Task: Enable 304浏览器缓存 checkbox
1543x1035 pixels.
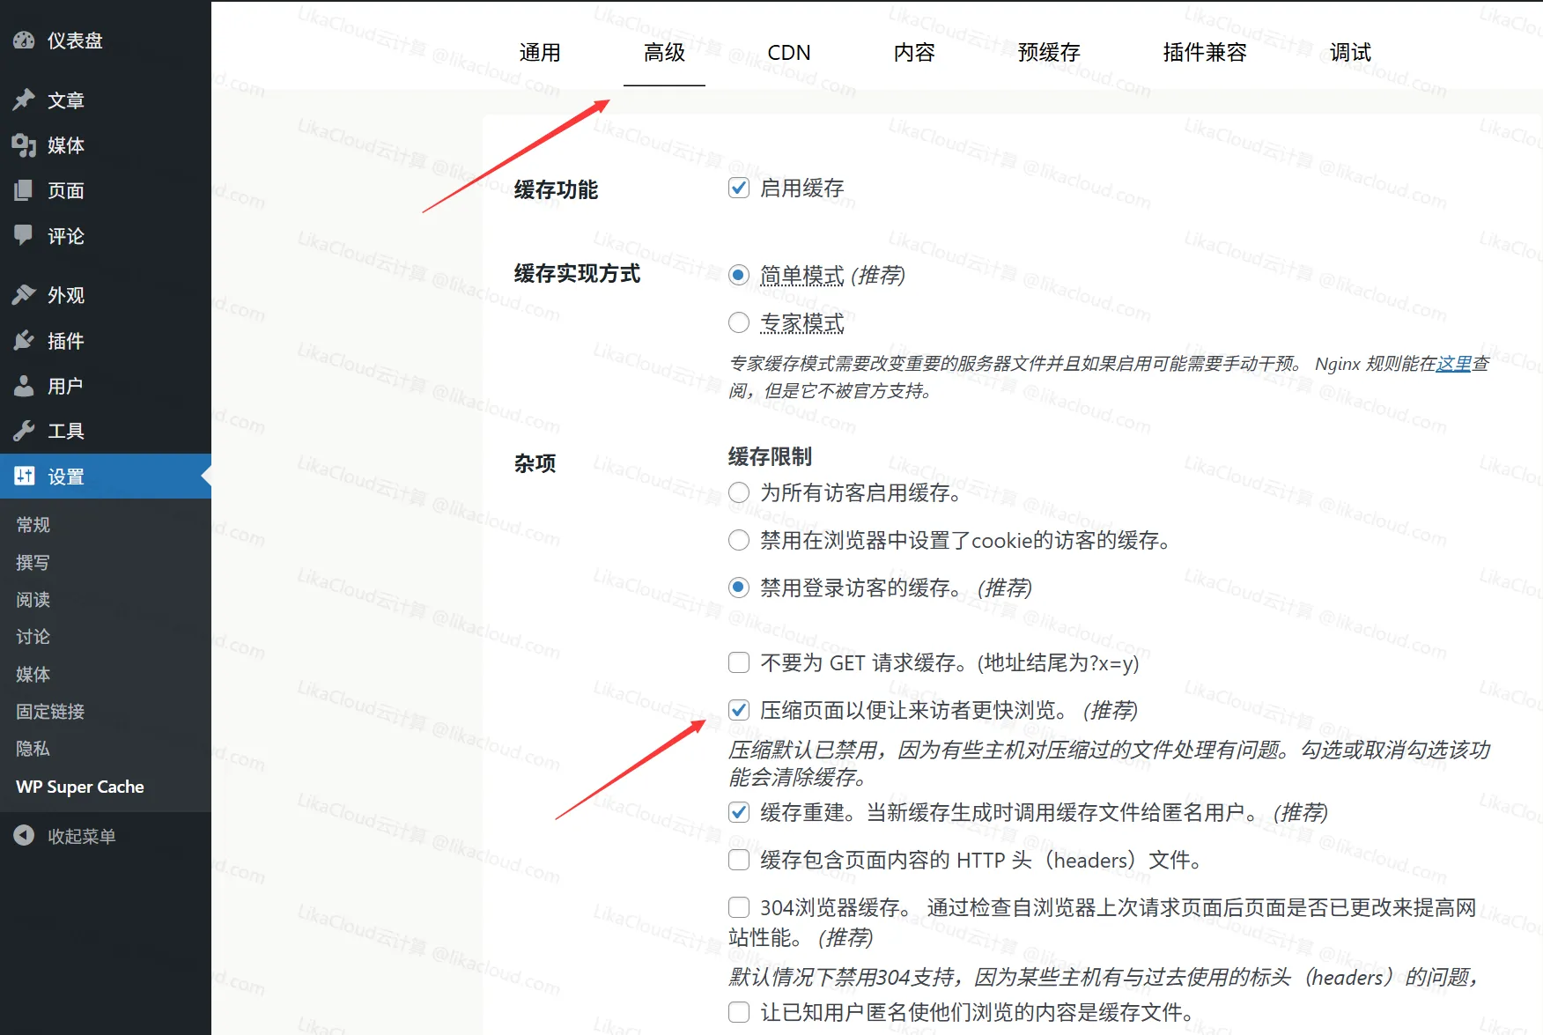Action: pos(738,906)
